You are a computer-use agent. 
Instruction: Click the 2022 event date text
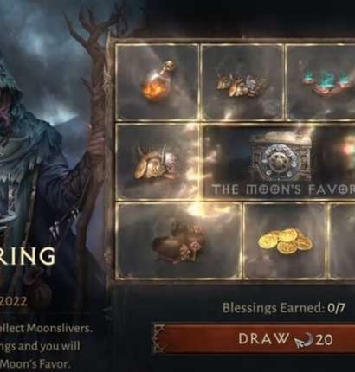pos(13,302)
